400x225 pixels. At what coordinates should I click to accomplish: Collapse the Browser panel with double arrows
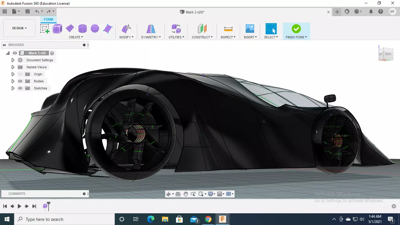coord(4,45)
